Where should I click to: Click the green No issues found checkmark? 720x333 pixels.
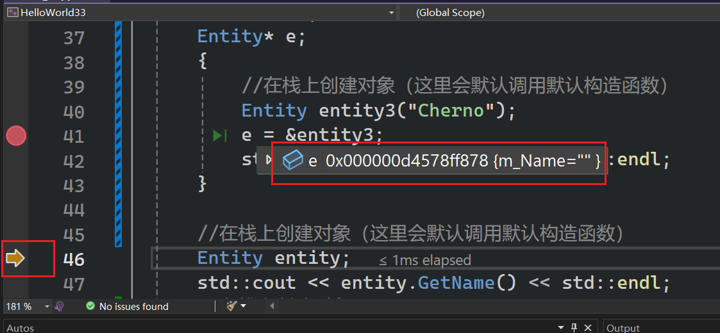90,307
